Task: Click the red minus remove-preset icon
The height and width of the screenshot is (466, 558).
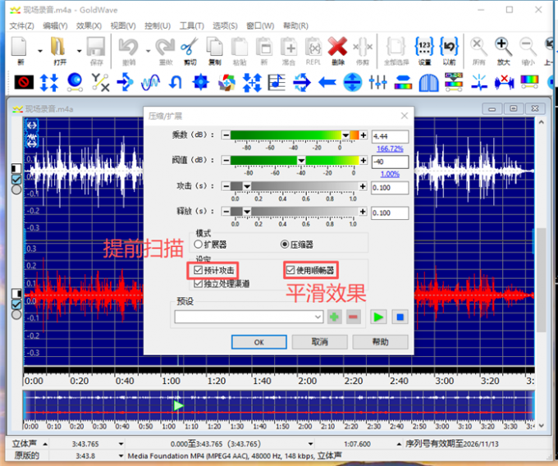Action: tap(354, 317)
